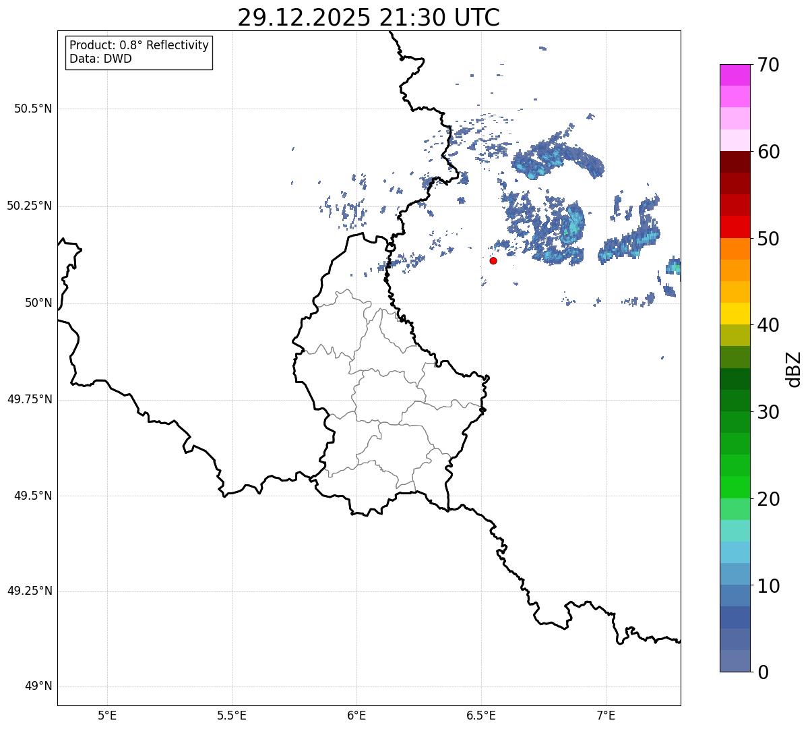810x729 pixels.
Task: Click the yellow colorbar swatch at 40
Action: tap(735, 314)
